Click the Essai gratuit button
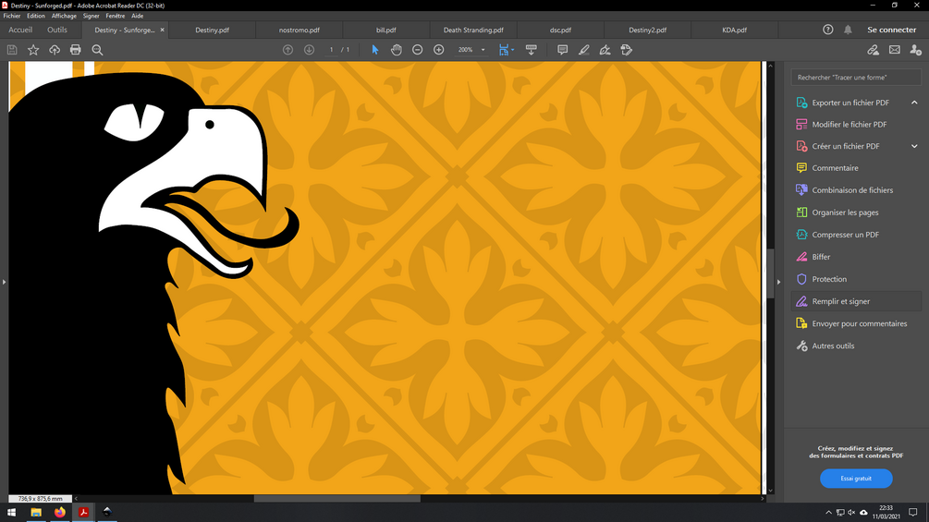Screen dimensions: 929x522 click(x=856, y=479)
